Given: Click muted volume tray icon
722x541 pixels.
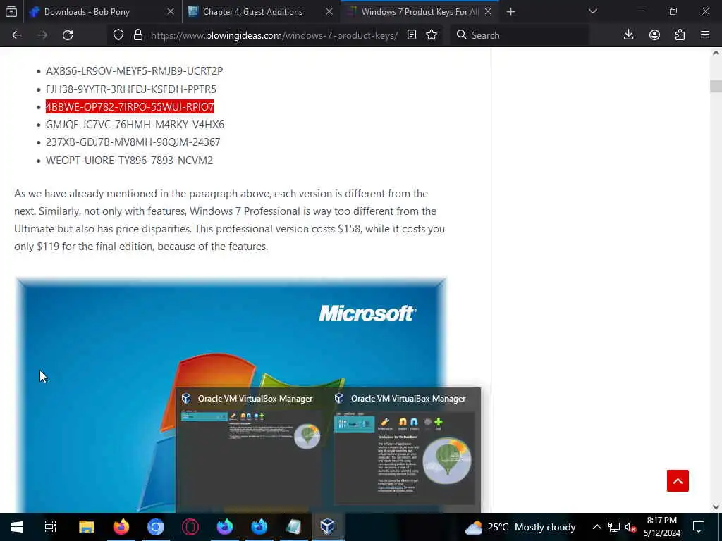Looking at the screenshot, I should pyautogui.click(x=631, y=527).
